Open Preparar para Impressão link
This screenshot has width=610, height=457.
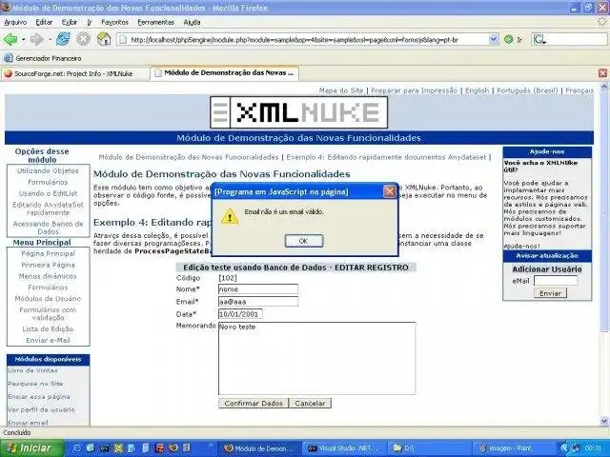(414, 90)
